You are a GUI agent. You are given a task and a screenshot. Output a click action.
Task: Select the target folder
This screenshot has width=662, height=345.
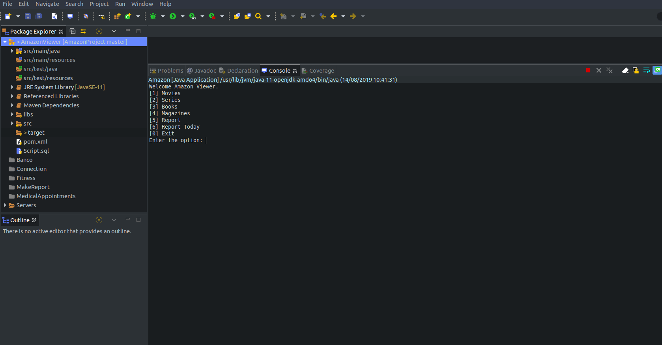click(36, 133)
